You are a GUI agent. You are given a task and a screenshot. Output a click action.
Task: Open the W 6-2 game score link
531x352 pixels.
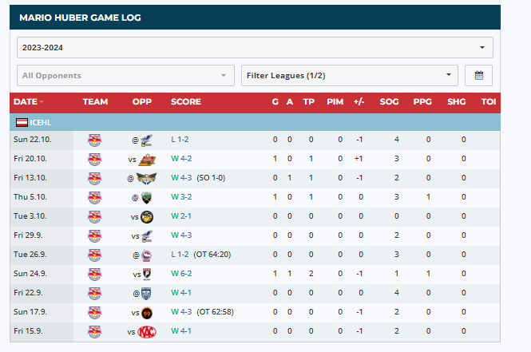pos(180,274)
